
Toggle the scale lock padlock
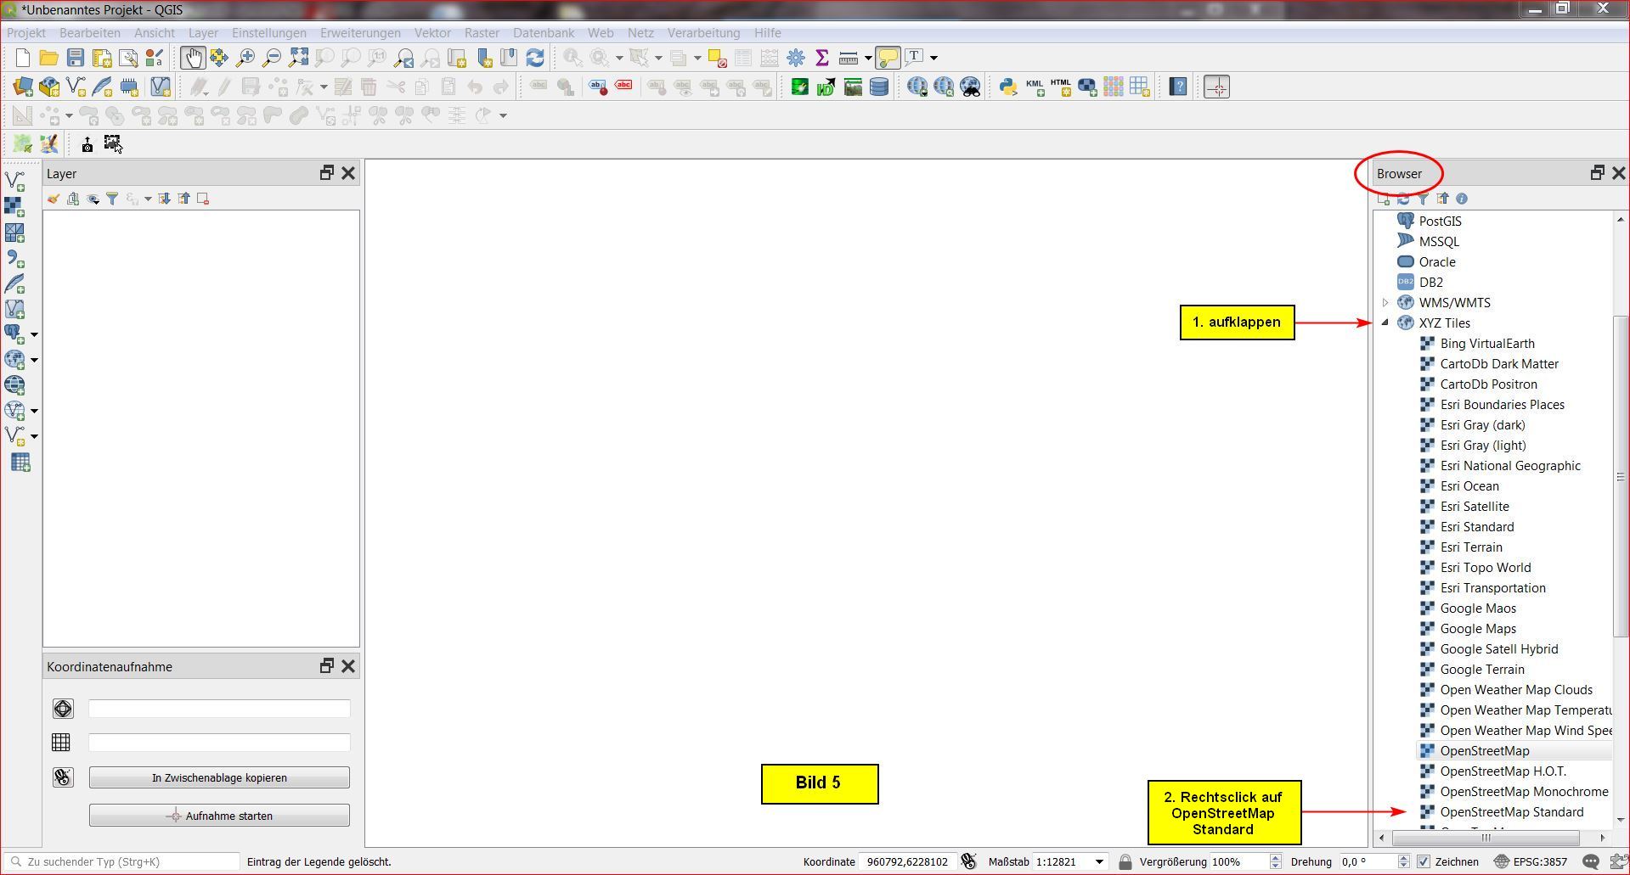point(1125,861)
